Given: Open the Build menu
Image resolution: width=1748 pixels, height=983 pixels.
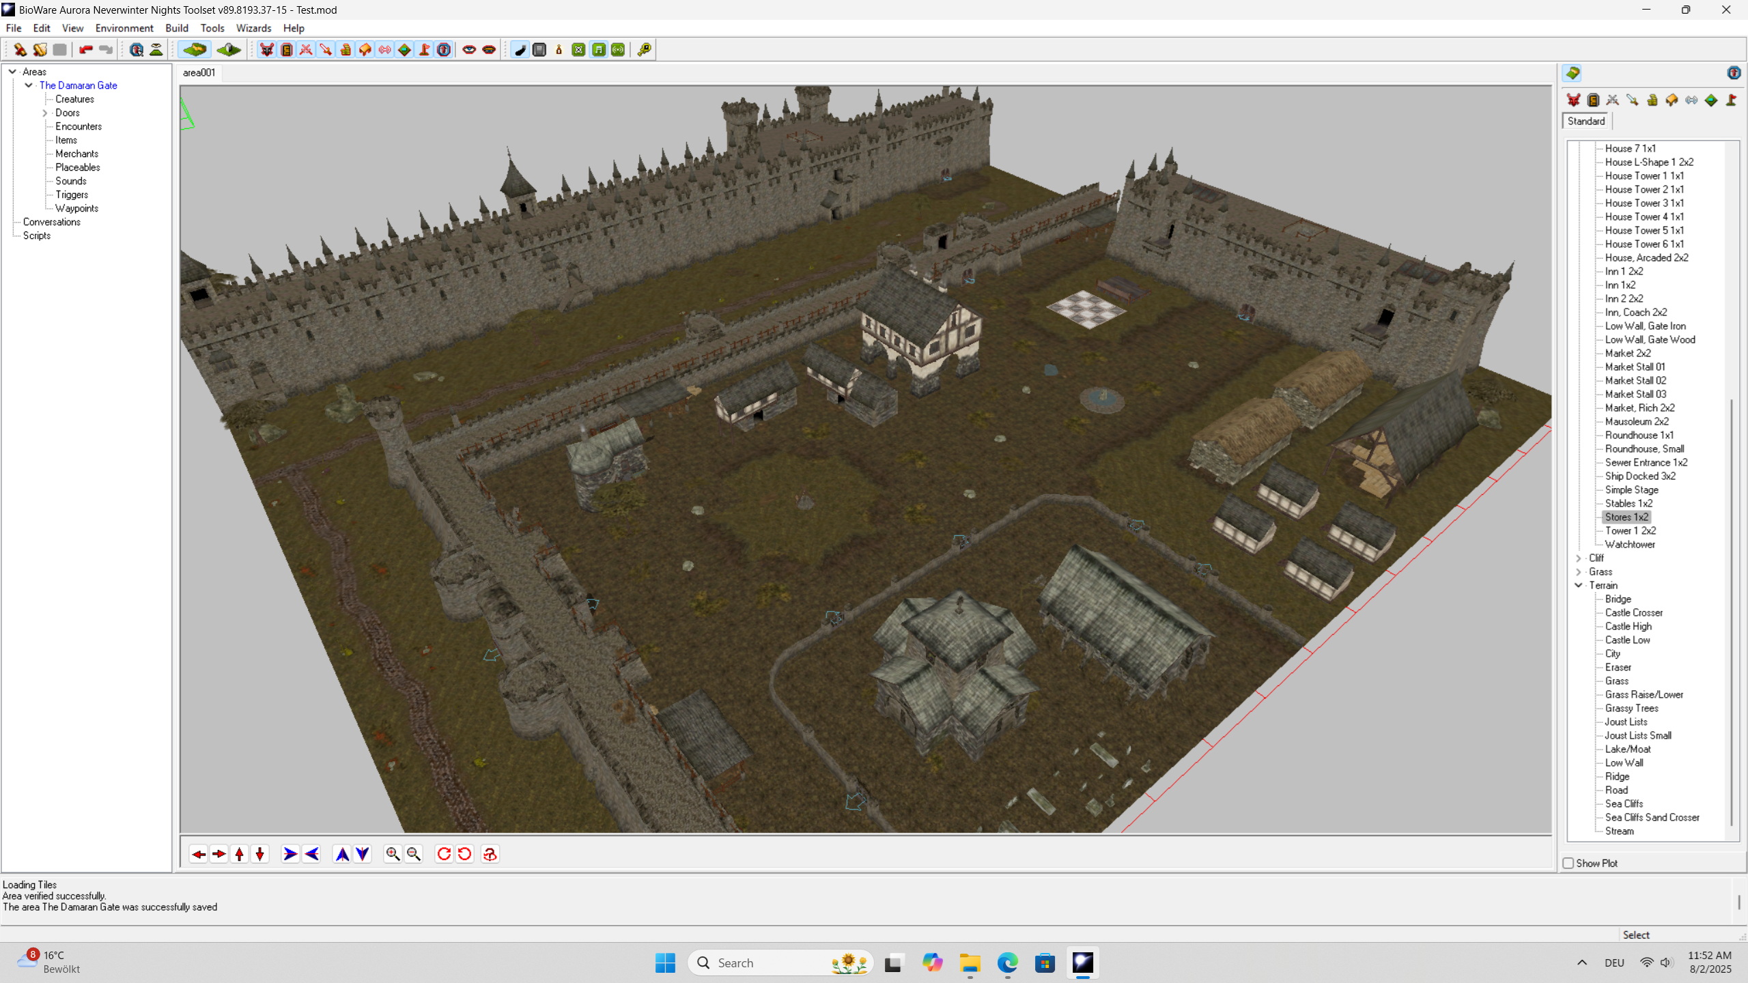Looking at the screenshot, I should pos(177,28).
